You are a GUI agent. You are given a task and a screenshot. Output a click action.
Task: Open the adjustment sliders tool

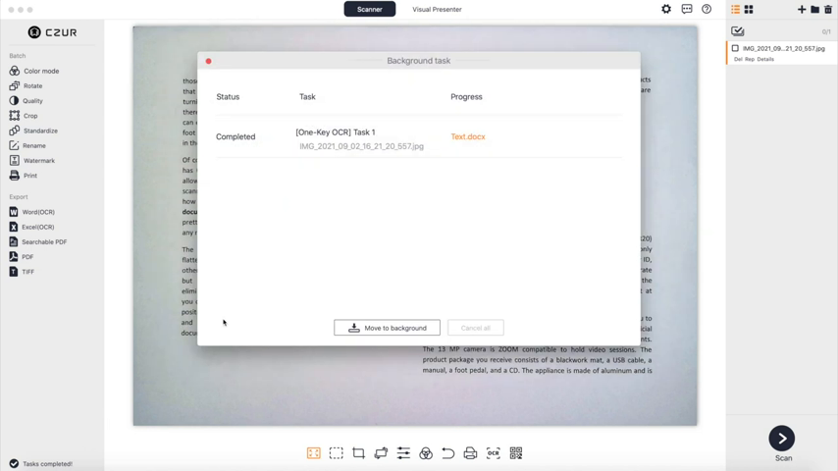pos(403,453)
